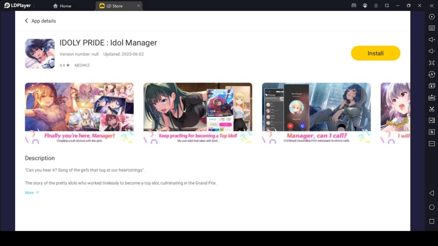Click the multi-instance add icon
This screenshot has height=246, width=438.
pos(432,86)
